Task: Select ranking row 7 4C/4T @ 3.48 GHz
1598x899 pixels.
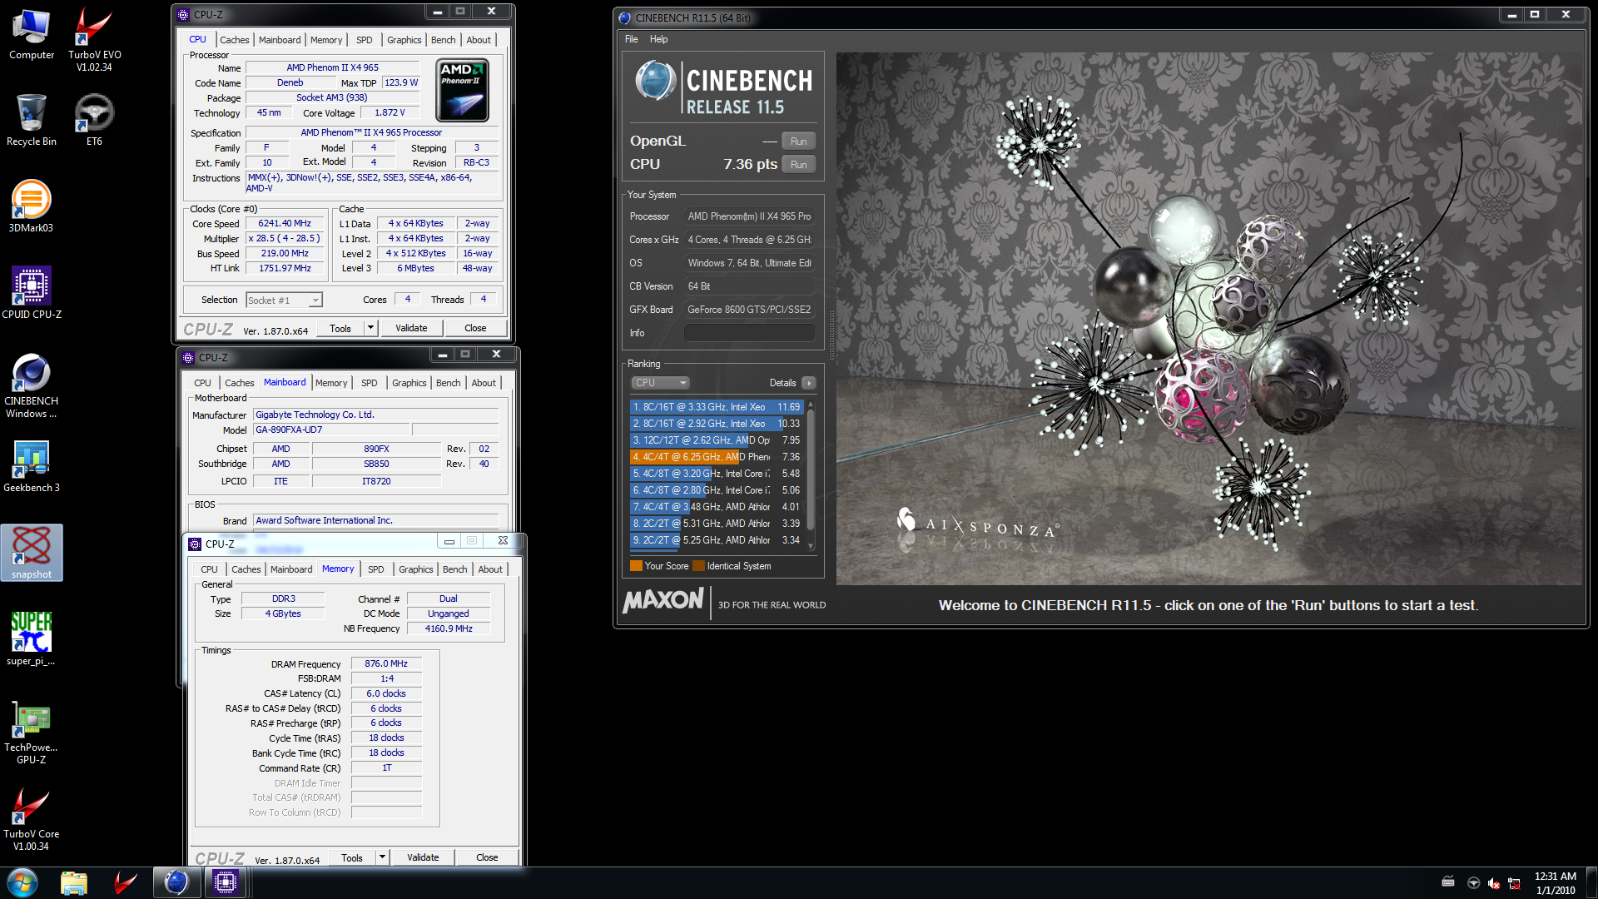Action: 717,507
